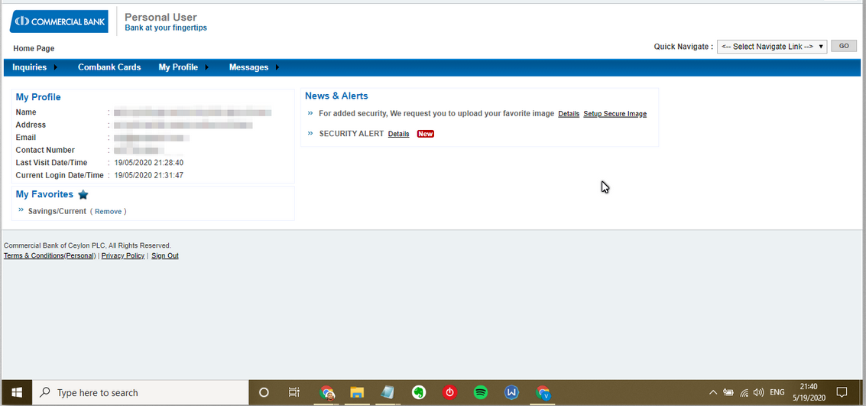This screenshot has height=406, width=866.
Task: Open Savings/Current favorite
Action: click(57, 211)
